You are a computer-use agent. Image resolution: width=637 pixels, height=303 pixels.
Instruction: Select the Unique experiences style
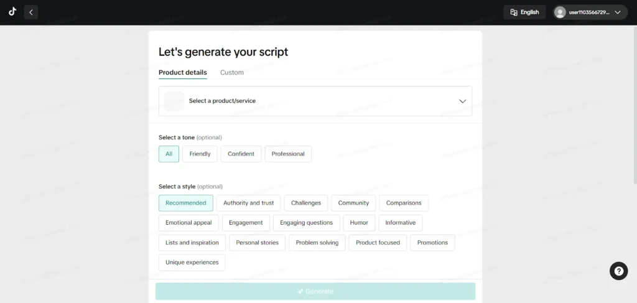pos(192,263)
